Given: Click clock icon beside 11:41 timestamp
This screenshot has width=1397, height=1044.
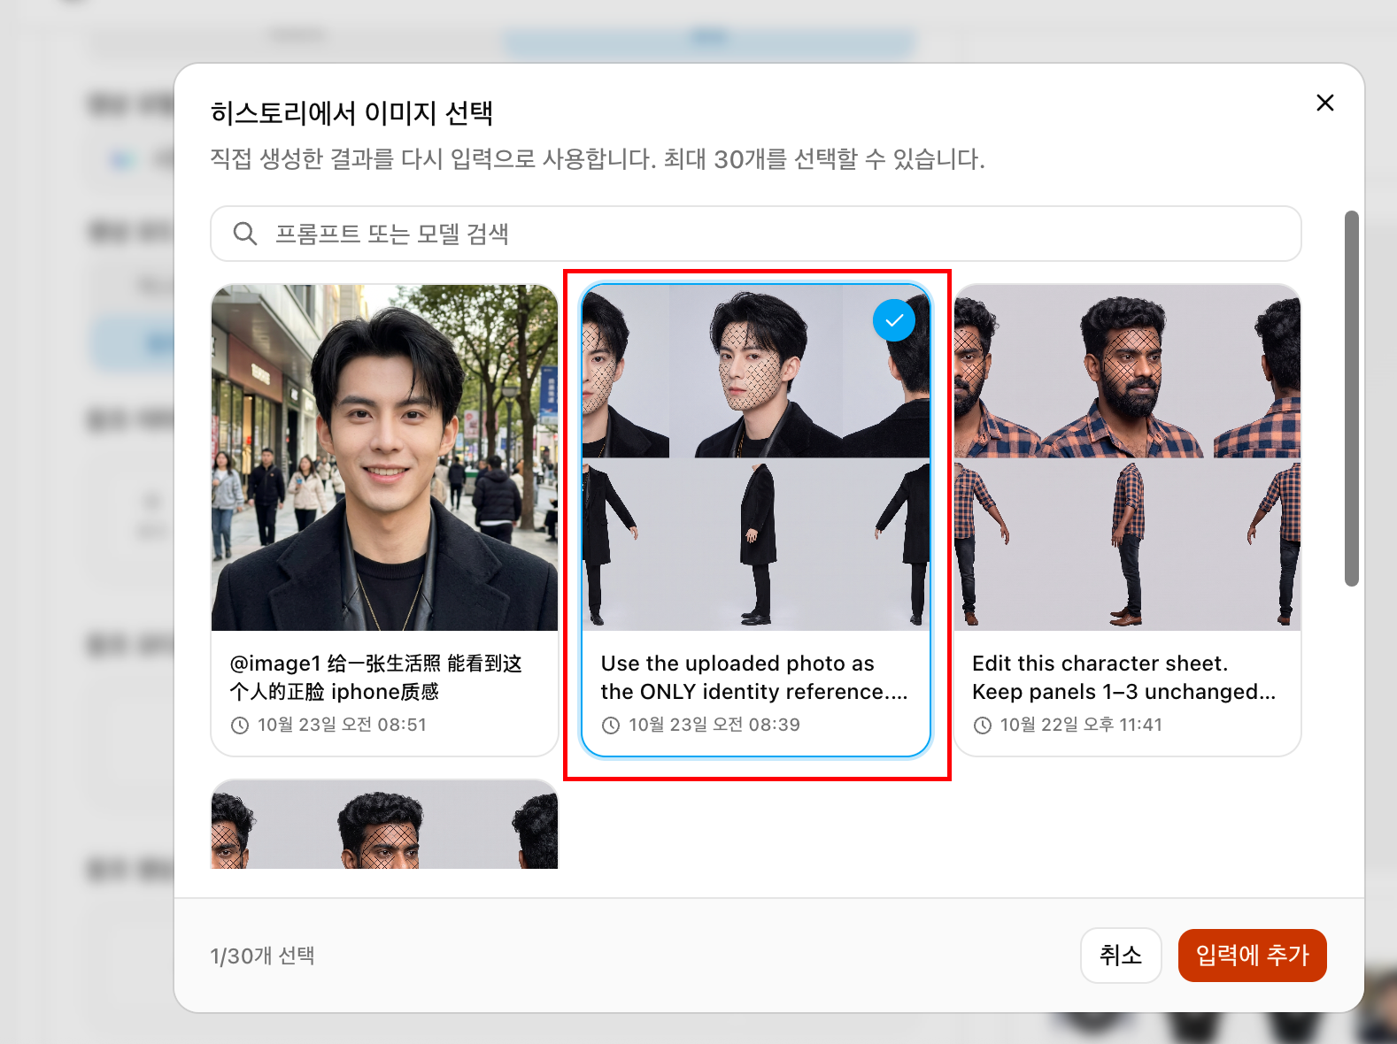Looking at the screenshot, I should click(983, 725).
